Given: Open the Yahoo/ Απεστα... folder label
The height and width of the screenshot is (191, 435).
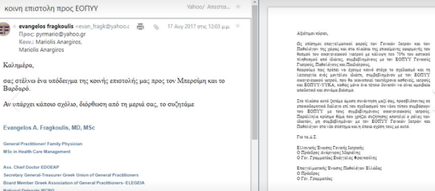Looking at the screenshot, I should click(208, 7).
